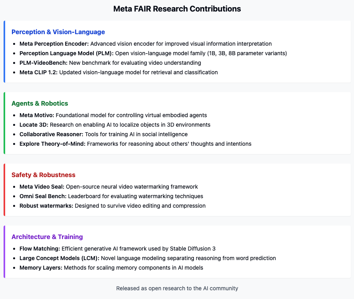Select the 'Perception & Vision-Language' heading

pyautogui.click(x=58, y=32)
